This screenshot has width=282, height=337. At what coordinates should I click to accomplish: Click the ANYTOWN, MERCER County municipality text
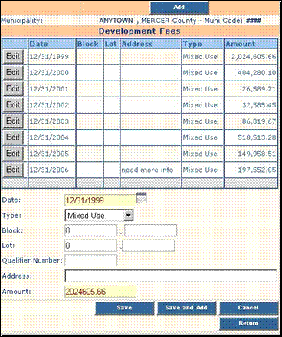tap(180, 21)
